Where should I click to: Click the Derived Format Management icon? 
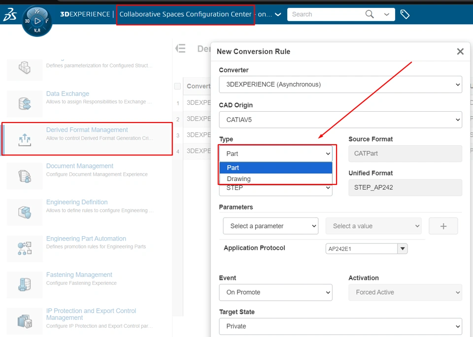(25, 140)
